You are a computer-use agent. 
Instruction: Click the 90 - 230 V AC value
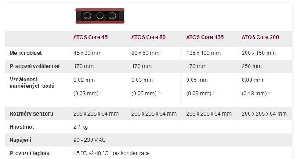coord(89,140)
